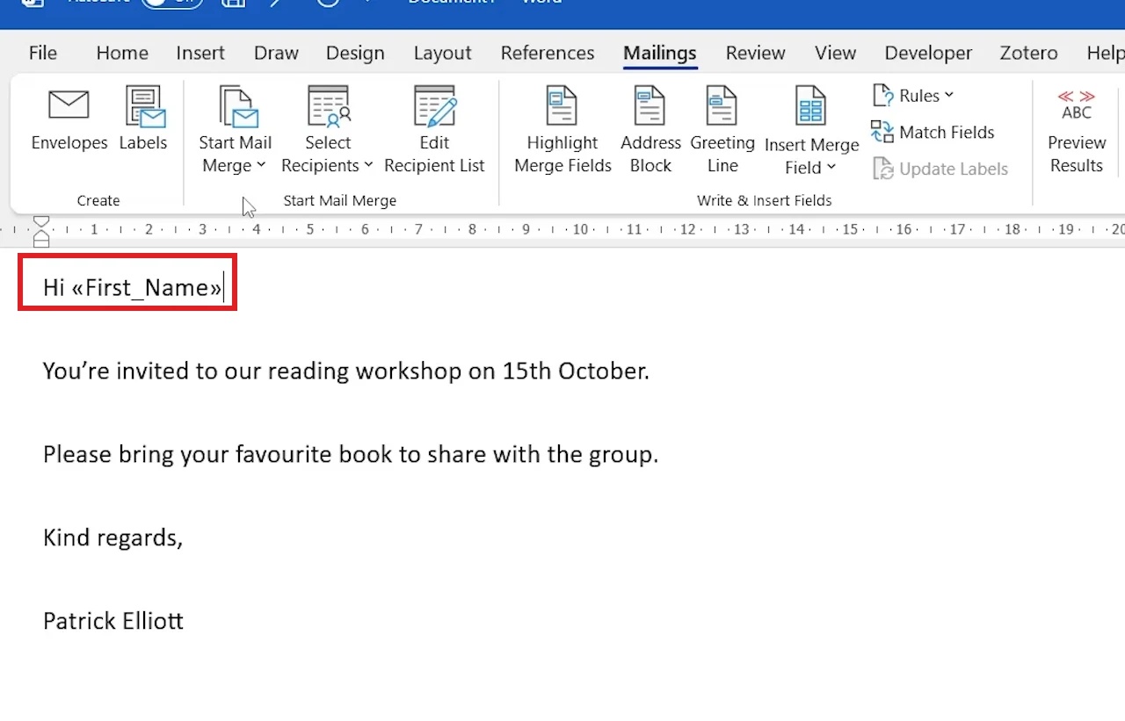Open the Labels tool
The width and height of the screenshot is (1125, 721).
143,119
